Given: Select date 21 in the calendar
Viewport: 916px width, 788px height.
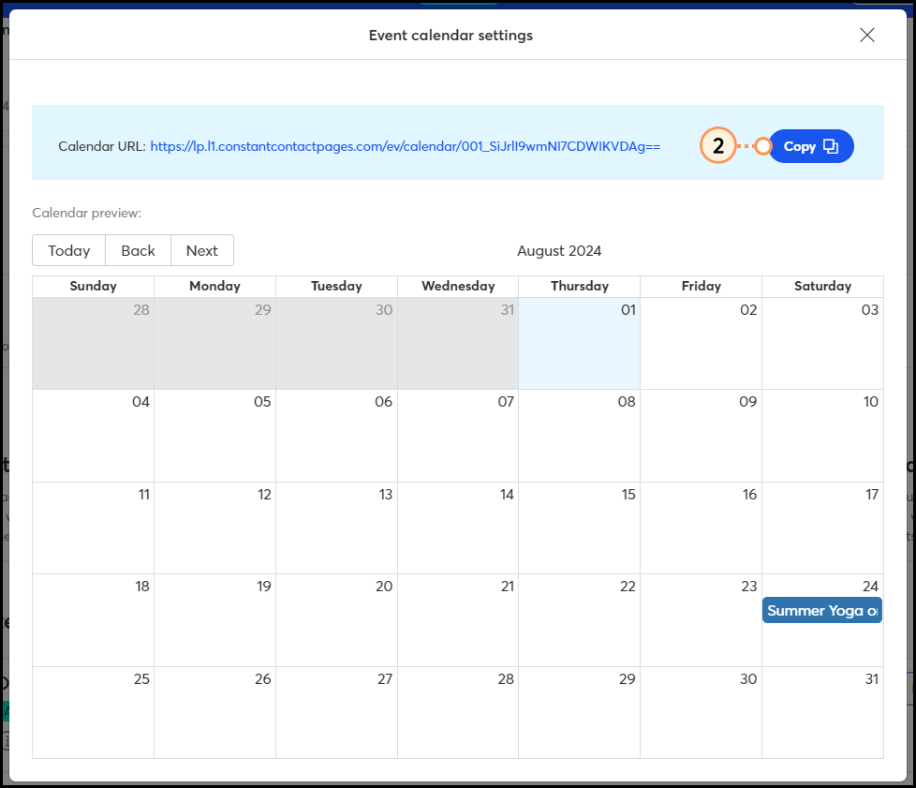Looking at the screenshot, I should [508, 587].
